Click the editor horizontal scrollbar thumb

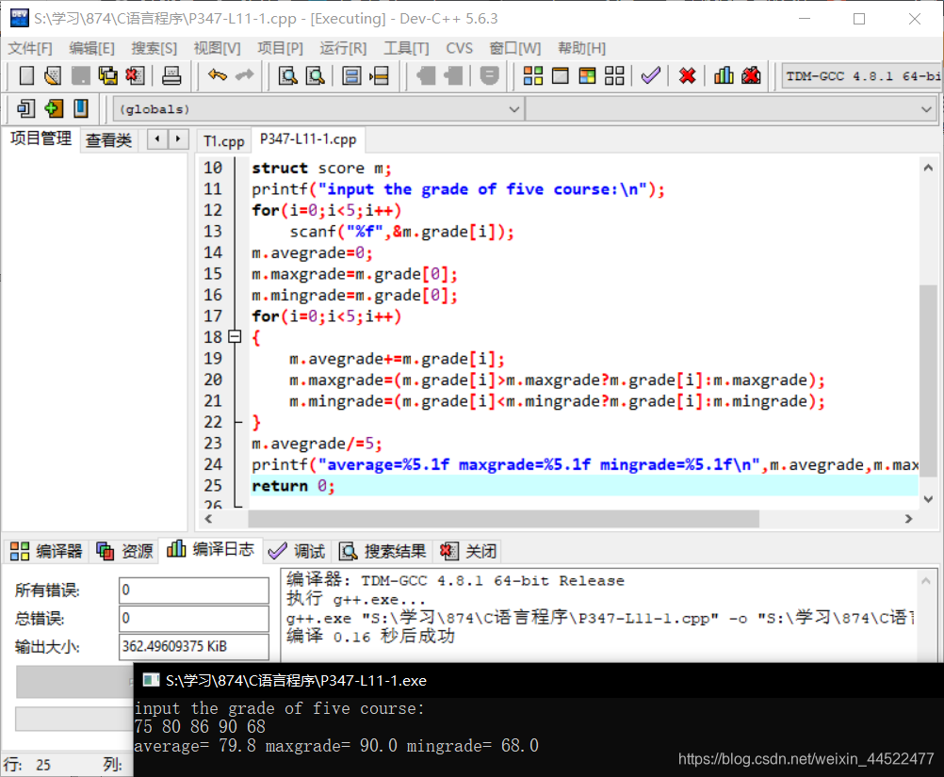point(503,519)
